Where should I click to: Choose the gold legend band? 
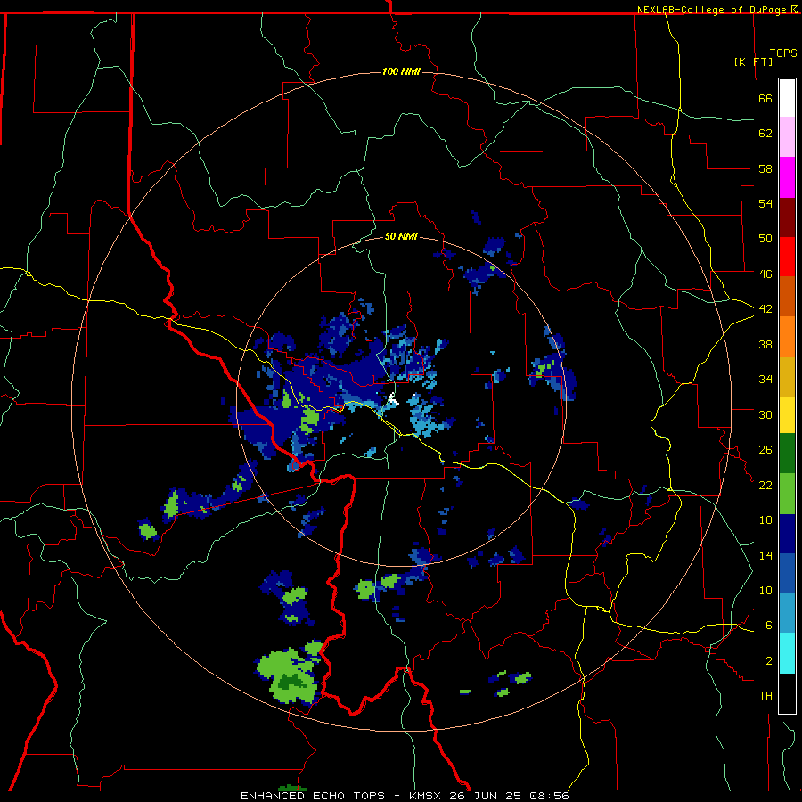point(787,377)
